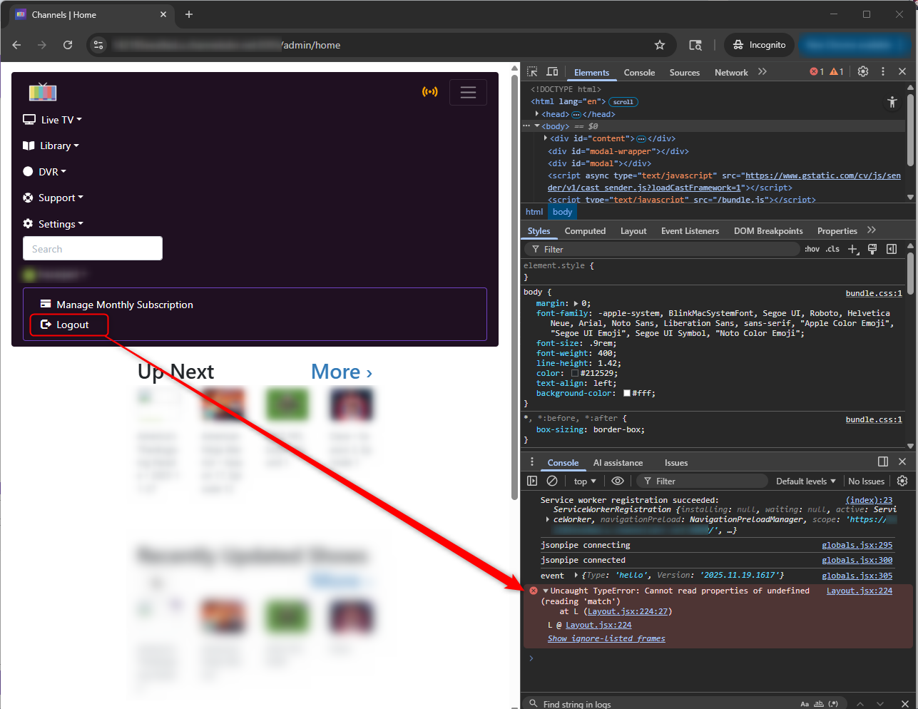Bookmark this page with the star icon
Viewport: 918px width, 709px height.
pos(660,45)
